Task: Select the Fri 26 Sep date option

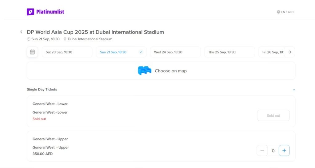Action: (271, 52)
